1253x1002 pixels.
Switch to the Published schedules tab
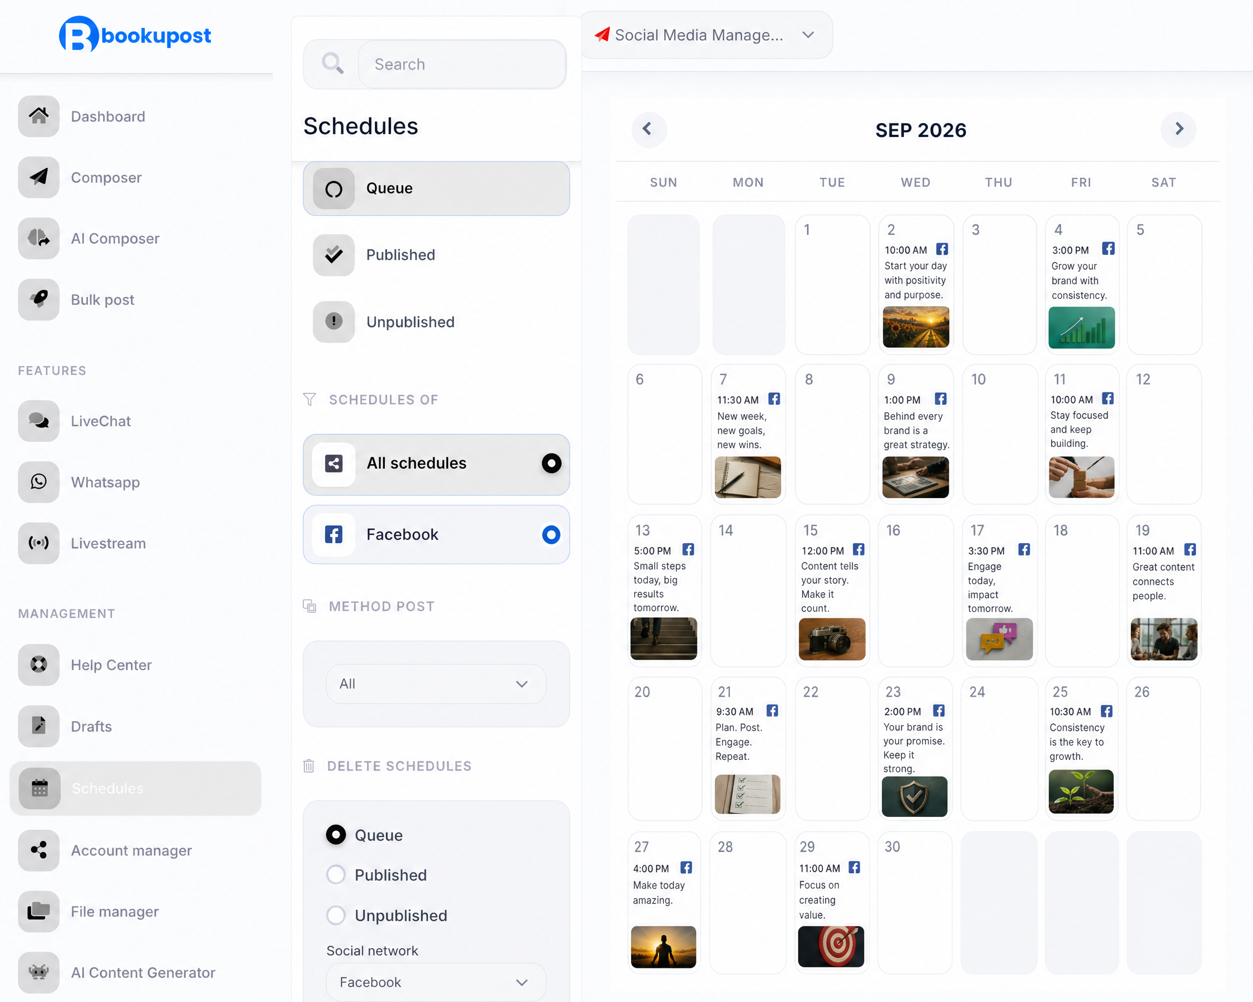point(436,254)
